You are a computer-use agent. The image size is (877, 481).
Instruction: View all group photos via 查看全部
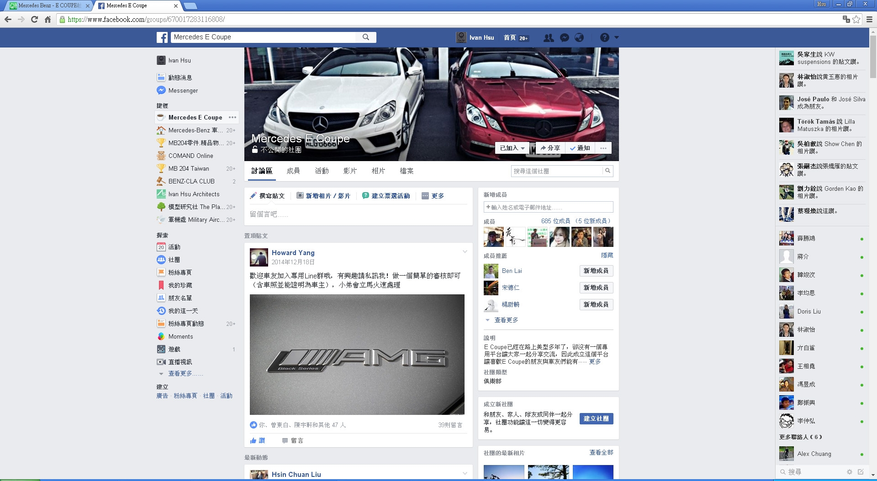pyautogui.click(x=602, y=452)
